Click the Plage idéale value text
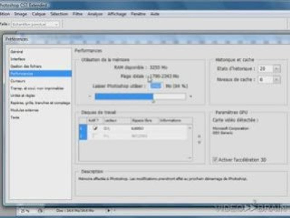This screenshot has height=218, width=290. [x=164, y=76]
